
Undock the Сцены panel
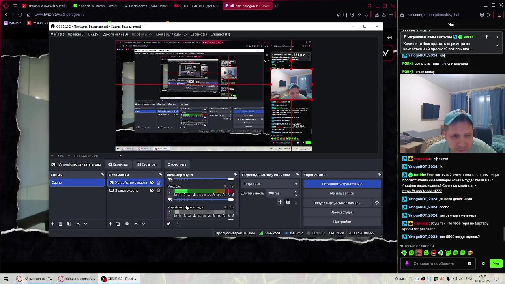point(102,174)
